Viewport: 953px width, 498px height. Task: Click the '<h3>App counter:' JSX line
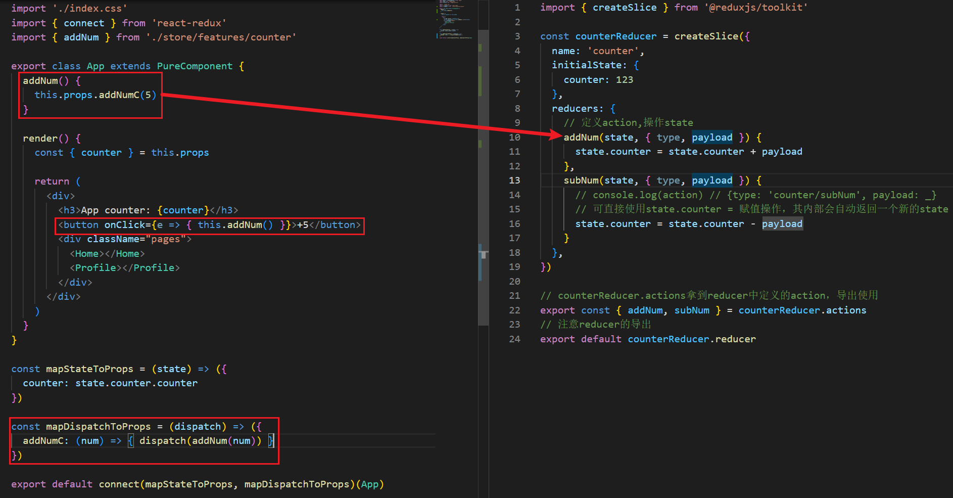(x=148, y=210)
